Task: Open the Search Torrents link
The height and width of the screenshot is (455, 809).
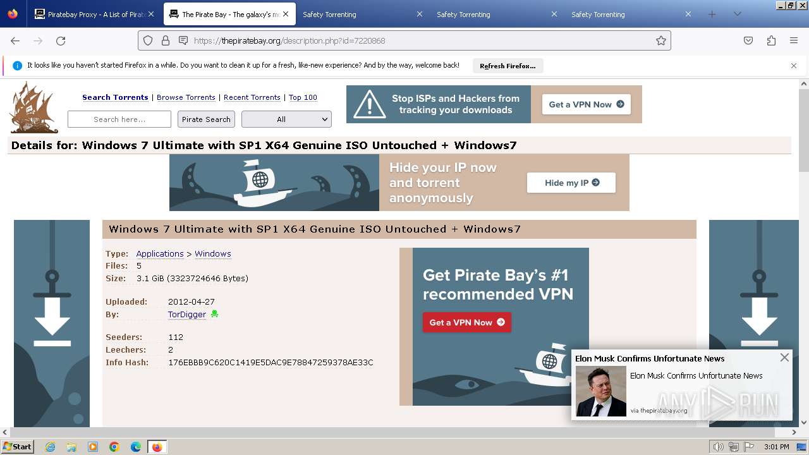Action: coord(115,97)
